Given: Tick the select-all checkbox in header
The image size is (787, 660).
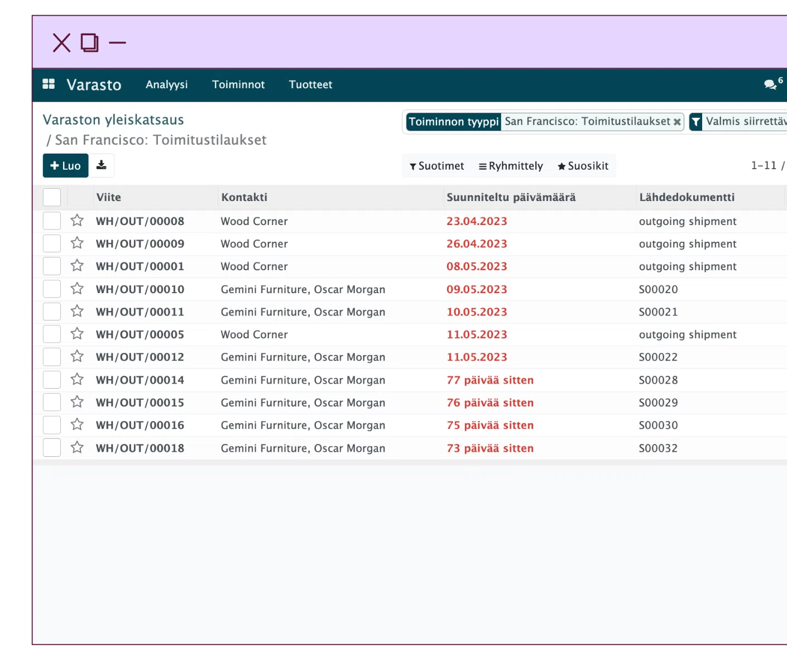Looking at the screenshot, I should [52, 197].
